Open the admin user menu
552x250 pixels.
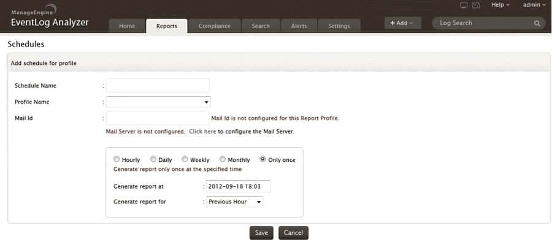534,5
